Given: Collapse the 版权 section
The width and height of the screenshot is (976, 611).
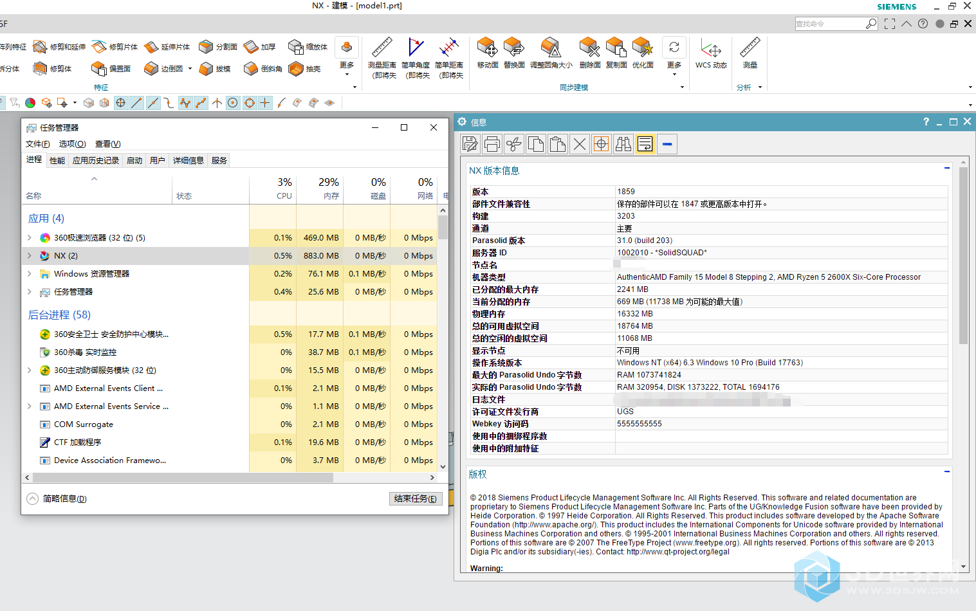Looking at the screenshot, I should 947,472.
